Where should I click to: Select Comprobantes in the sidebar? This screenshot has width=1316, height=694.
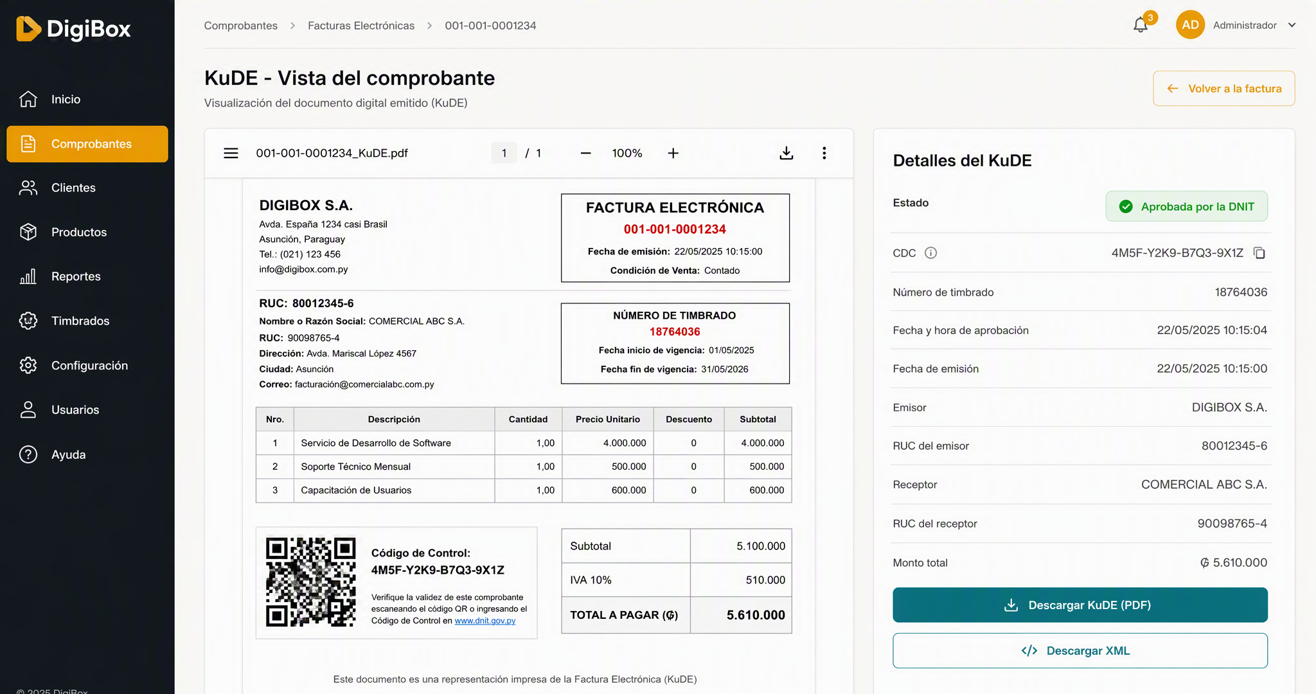click(87, 144)
